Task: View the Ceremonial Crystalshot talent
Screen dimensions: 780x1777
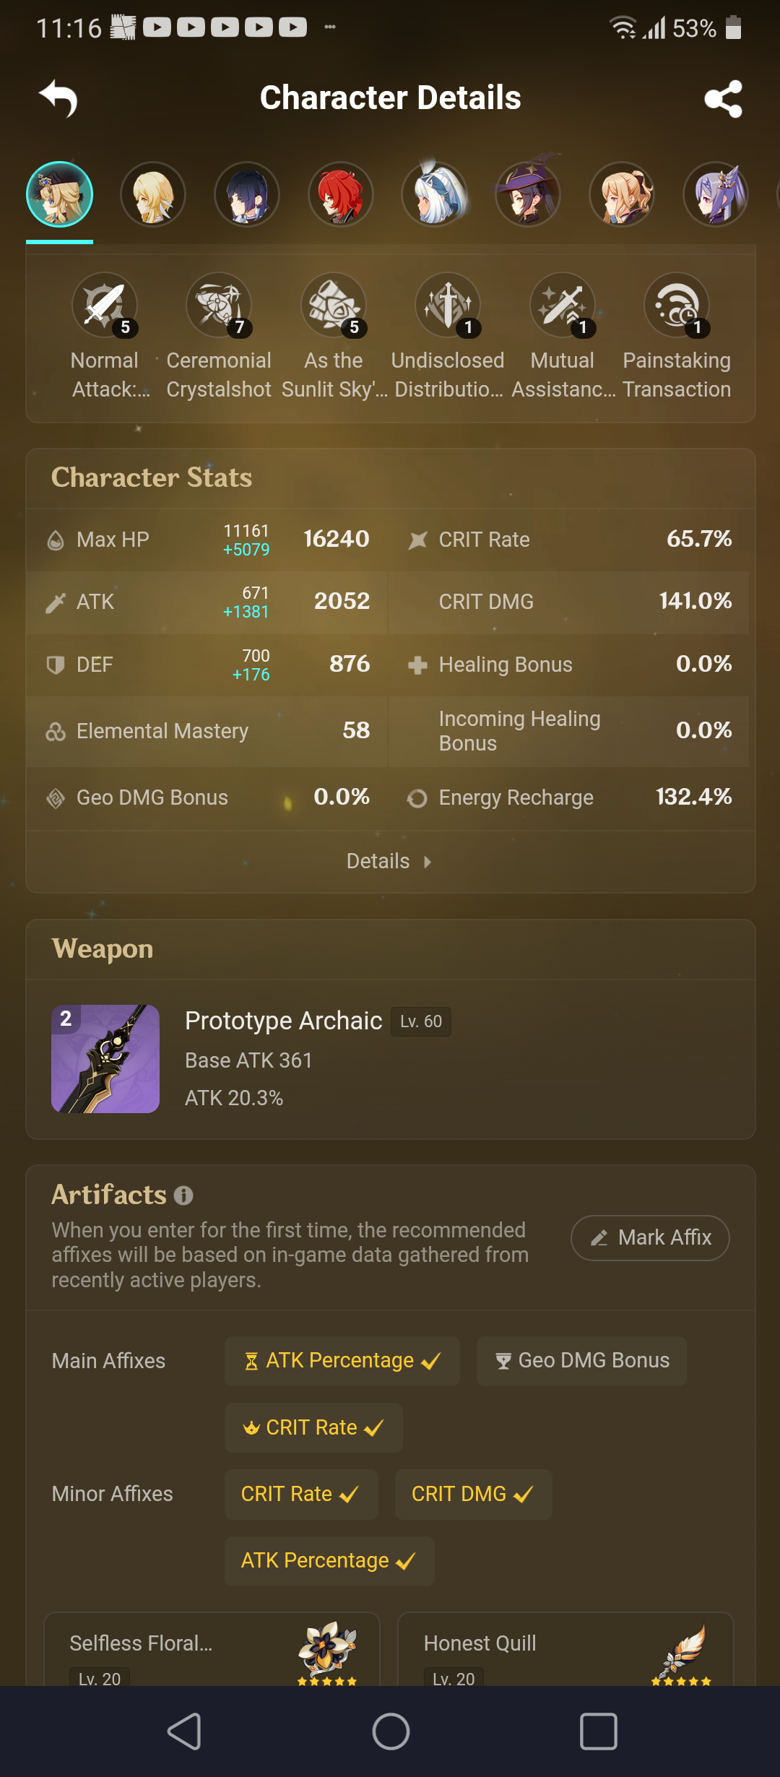Action: (x=219, y=306)
